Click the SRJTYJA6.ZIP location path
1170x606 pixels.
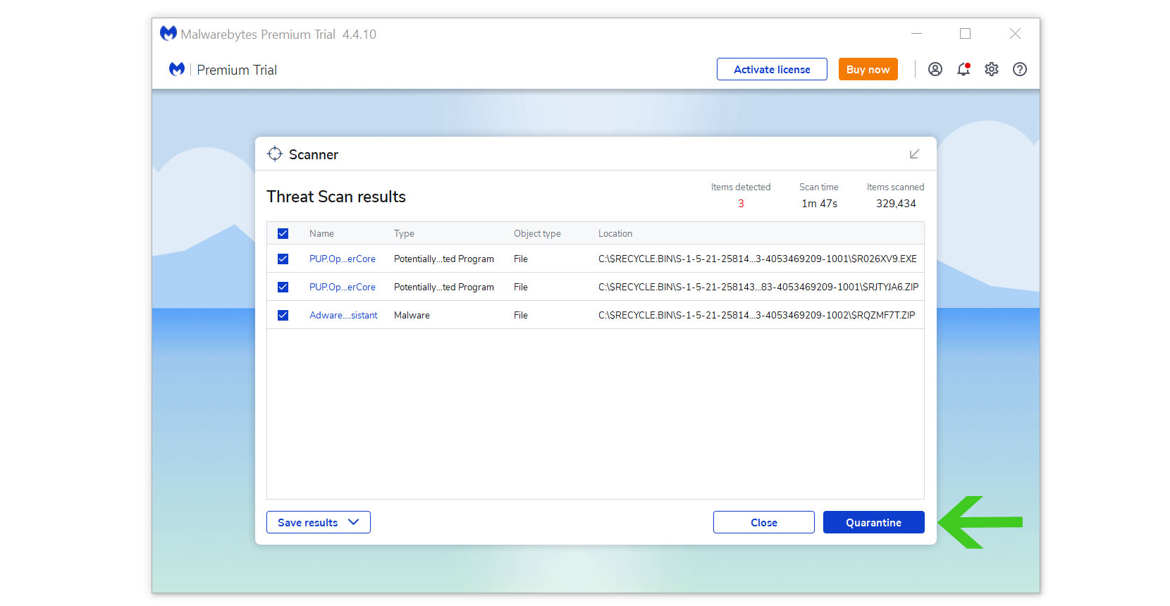(758, 287)
